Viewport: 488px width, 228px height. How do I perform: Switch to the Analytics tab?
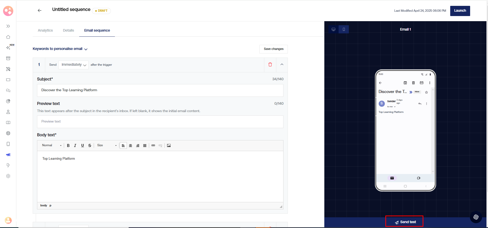pos(45,30)
